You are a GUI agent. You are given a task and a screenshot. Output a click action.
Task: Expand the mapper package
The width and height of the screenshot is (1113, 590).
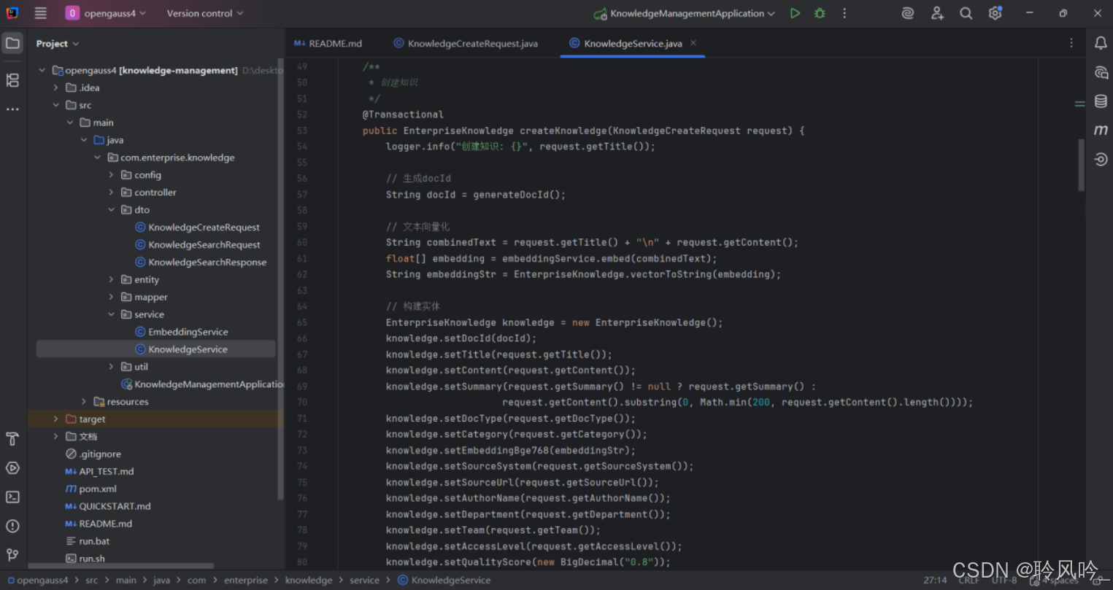point(111,297)
